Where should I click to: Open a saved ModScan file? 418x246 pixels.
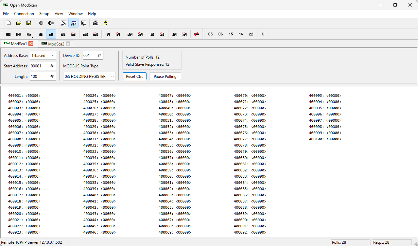point(19,23)
